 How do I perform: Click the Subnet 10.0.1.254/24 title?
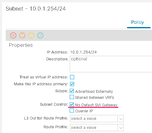pyautogui.click(x=36, y=9)
